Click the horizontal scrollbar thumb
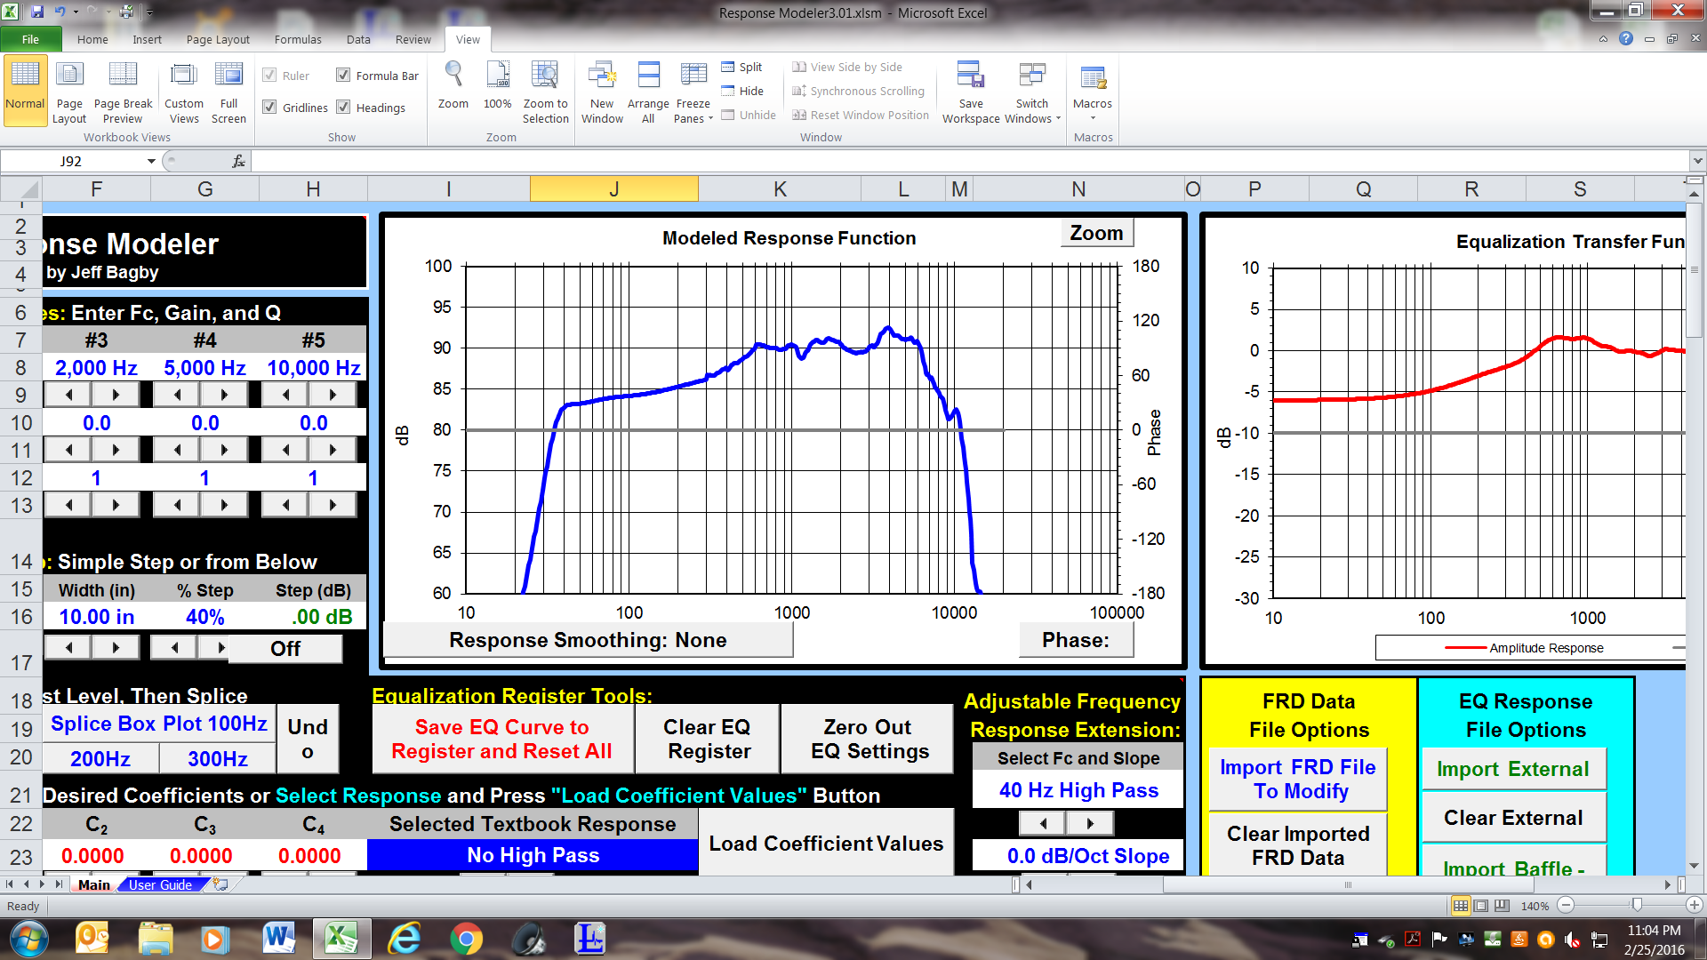 coord(1348,884)
